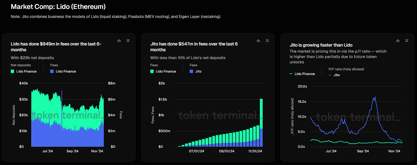Click the "09/01/24" date label
Image resolution: width=417 pixels, height=165 pixels.
(x=227, y=151)
